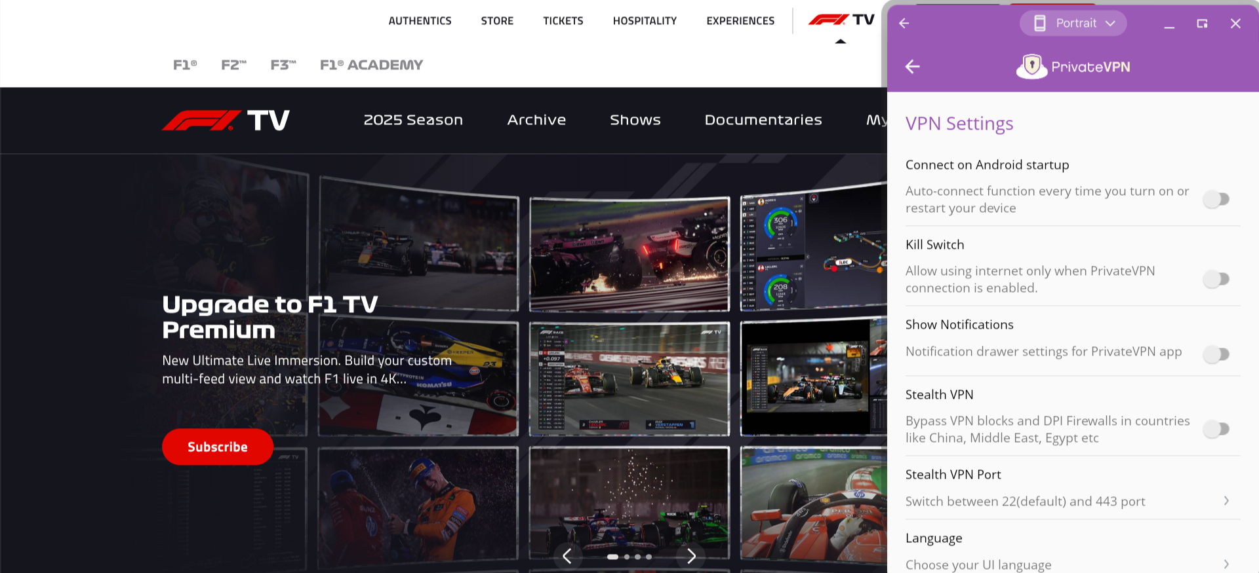The image size is (1259, 573).
Task: Open the Documentaries menu item
Action: 763,120
